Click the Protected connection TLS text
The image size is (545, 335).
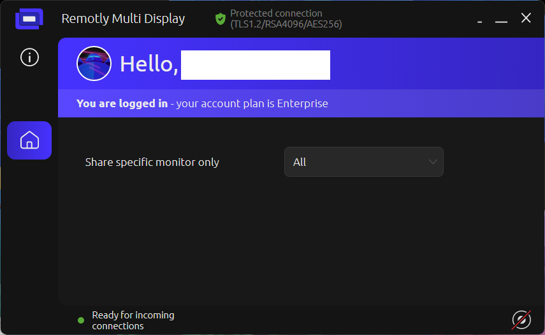coord(286,19)
